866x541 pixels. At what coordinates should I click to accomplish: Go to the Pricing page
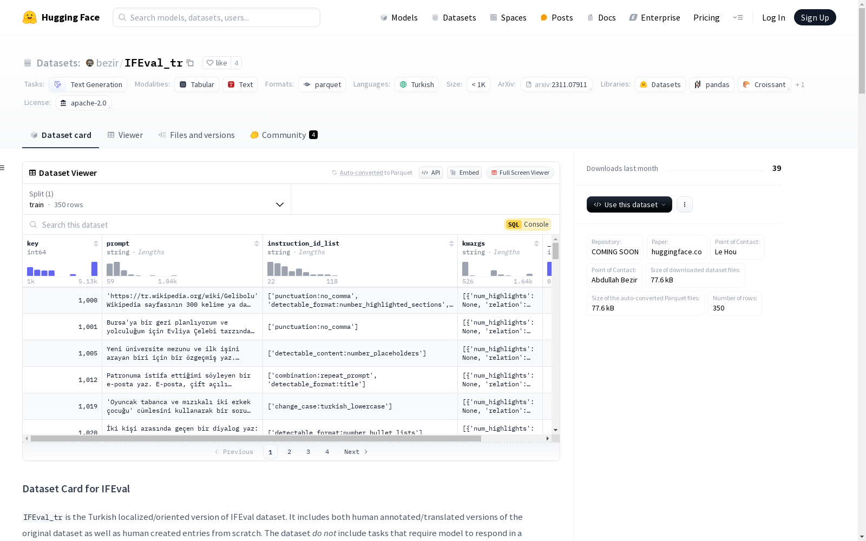(706, 17)
